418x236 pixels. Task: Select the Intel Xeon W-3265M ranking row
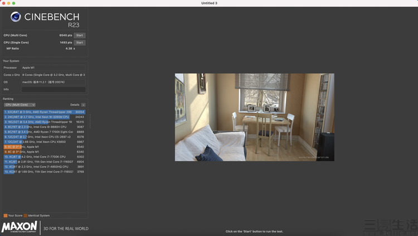(x=45, y=117)
